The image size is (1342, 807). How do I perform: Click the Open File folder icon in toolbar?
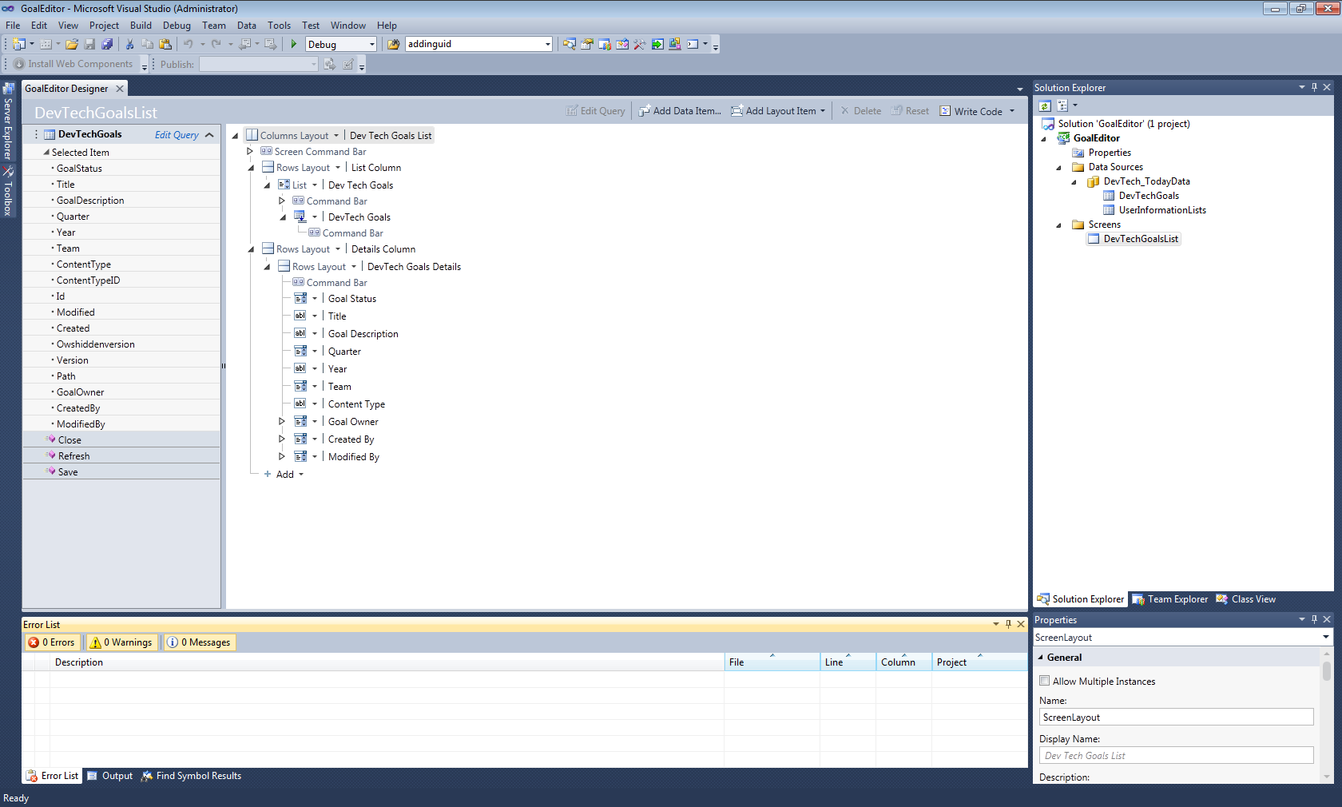(x=72, y=45)
